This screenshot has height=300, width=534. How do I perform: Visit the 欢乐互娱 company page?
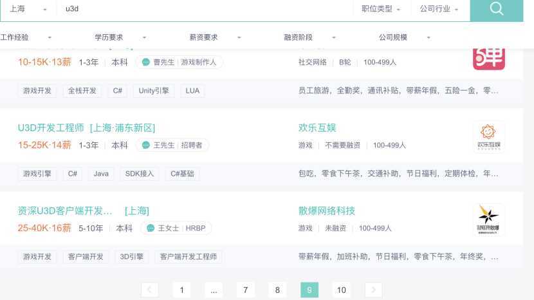tap(317, 127)
